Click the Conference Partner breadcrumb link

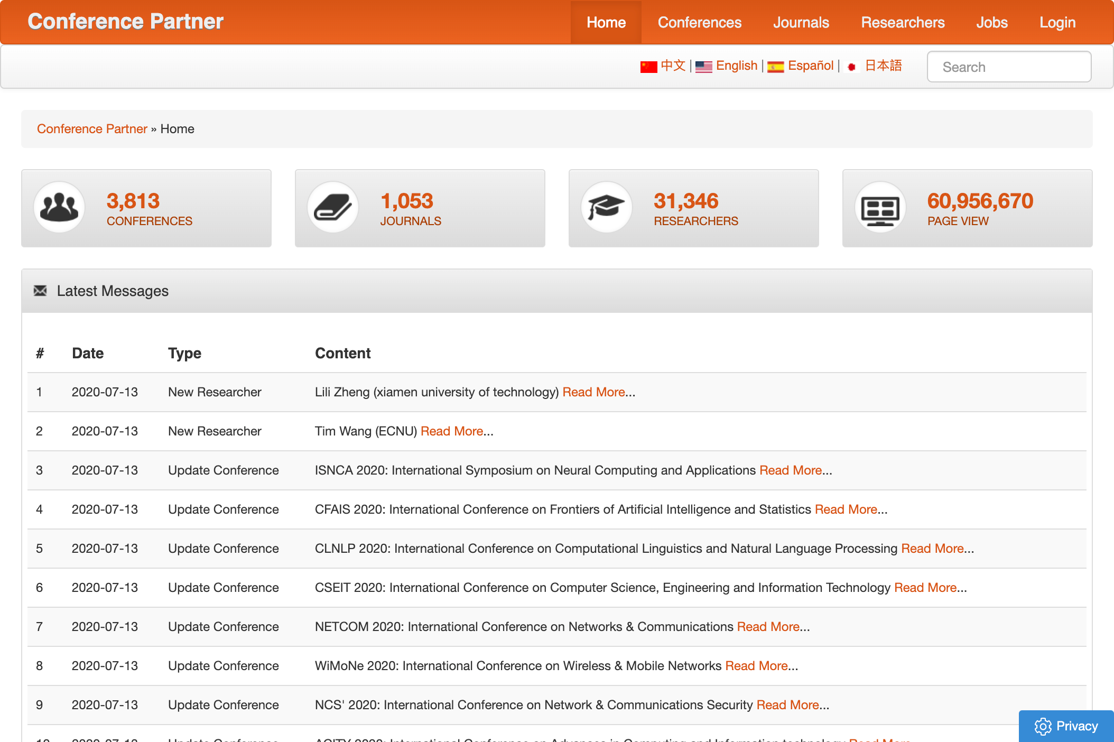point(92,129)
